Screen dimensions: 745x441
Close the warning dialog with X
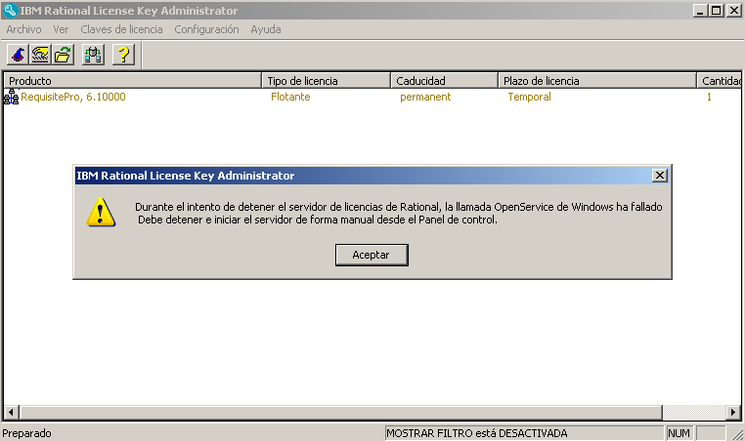[660, 176]
